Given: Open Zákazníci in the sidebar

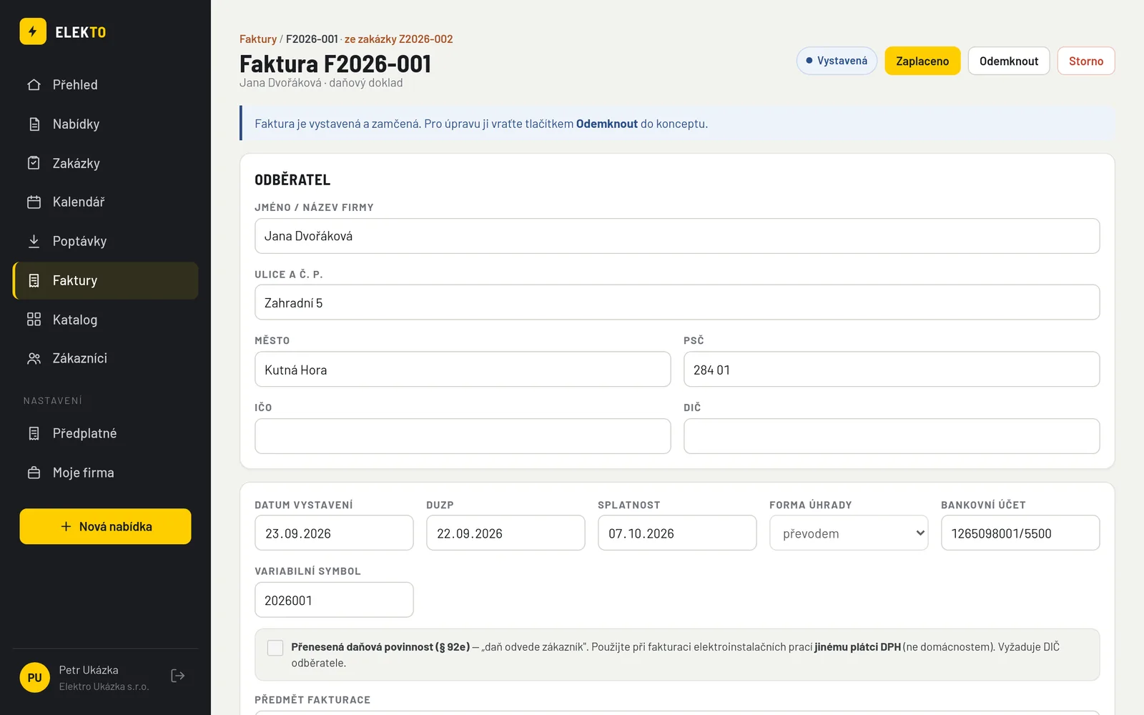Looking at the screenshot, I should [105, 358].
